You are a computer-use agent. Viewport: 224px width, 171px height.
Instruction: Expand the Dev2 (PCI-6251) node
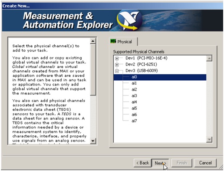117,65
